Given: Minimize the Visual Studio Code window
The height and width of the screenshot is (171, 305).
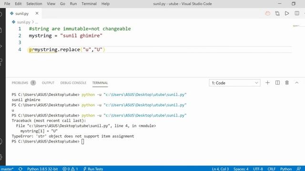Looking at the screenshot, I should [280, 4].
